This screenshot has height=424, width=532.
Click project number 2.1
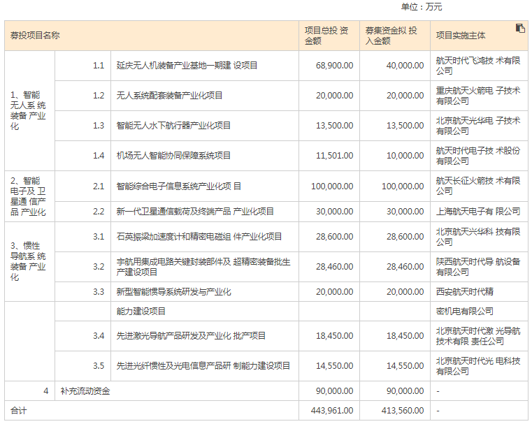[99, 187]
